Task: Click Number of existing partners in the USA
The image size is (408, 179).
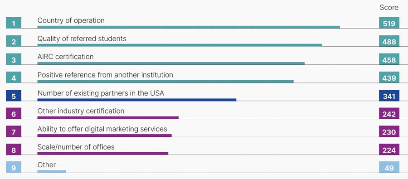Action: (101, 93)
